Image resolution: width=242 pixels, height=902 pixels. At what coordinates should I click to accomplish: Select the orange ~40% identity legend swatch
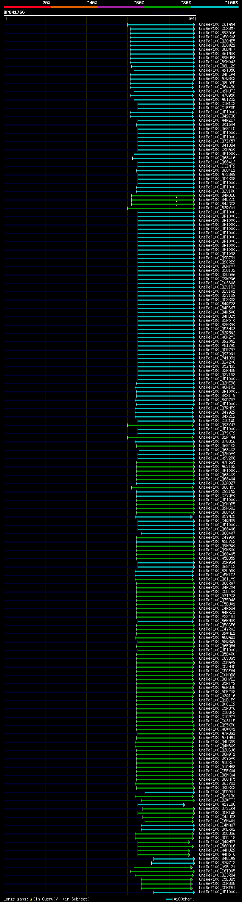(74, 7)
